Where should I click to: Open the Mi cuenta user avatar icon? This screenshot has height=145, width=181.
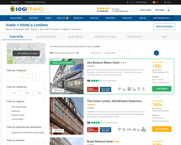click(168, 10)
